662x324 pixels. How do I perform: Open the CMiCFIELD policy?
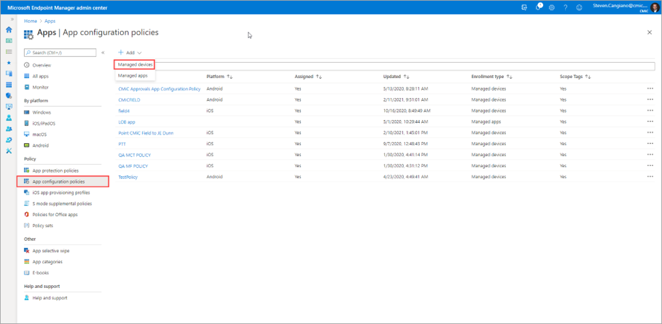pos(129,100)
